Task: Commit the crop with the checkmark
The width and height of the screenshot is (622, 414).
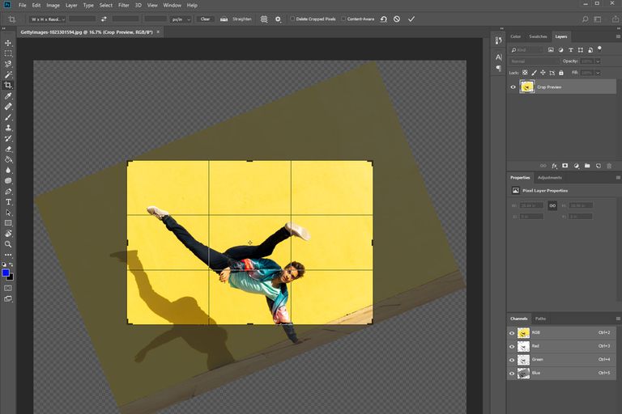Action: (411, 19)
